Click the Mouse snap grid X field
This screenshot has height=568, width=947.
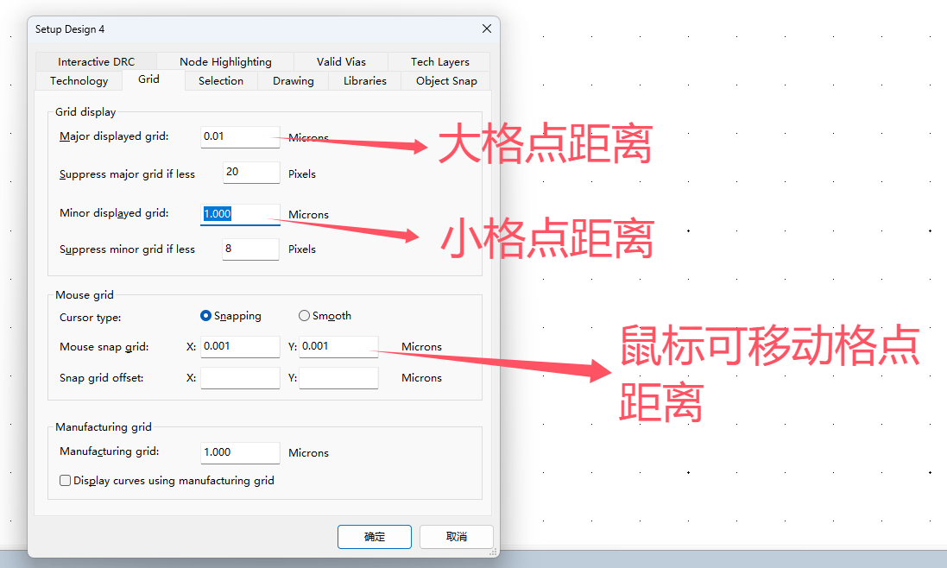pos(240,346)
